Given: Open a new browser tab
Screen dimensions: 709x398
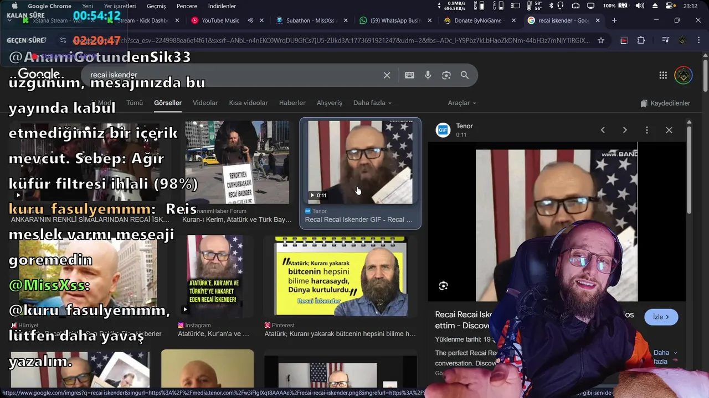Looking at the screenshot, I should pos(614,20).
